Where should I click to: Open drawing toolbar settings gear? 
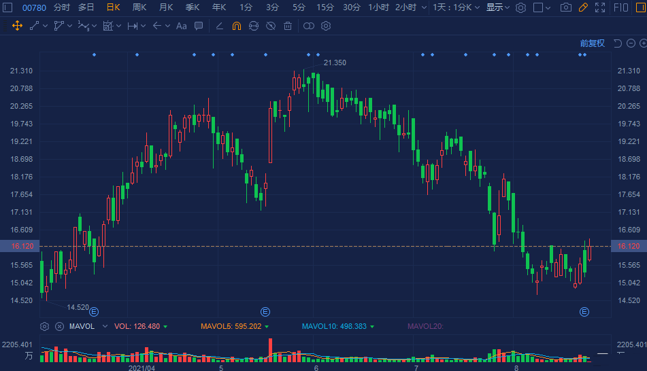(326, 26)
